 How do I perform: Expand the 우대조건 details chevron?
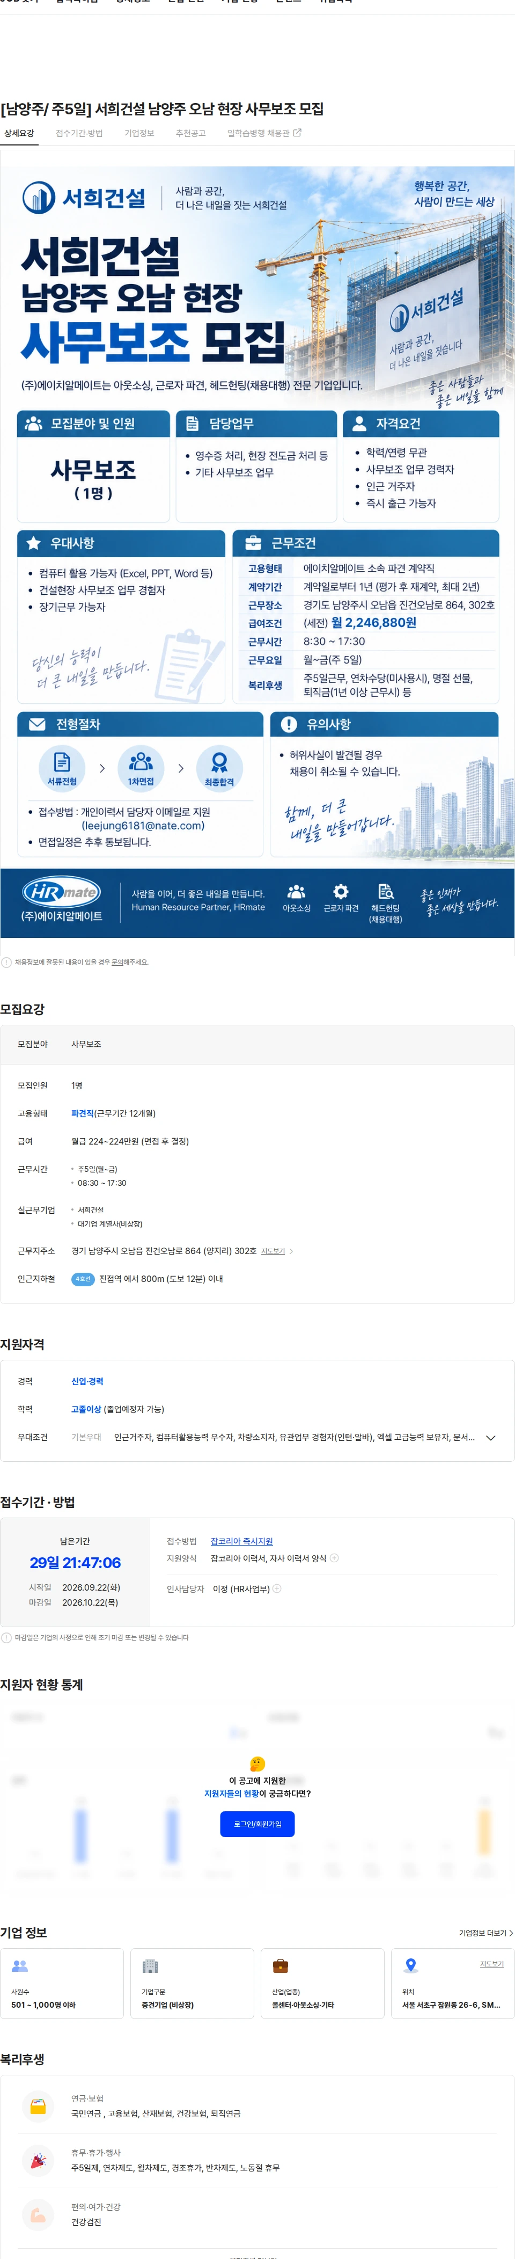(490, 1437)
